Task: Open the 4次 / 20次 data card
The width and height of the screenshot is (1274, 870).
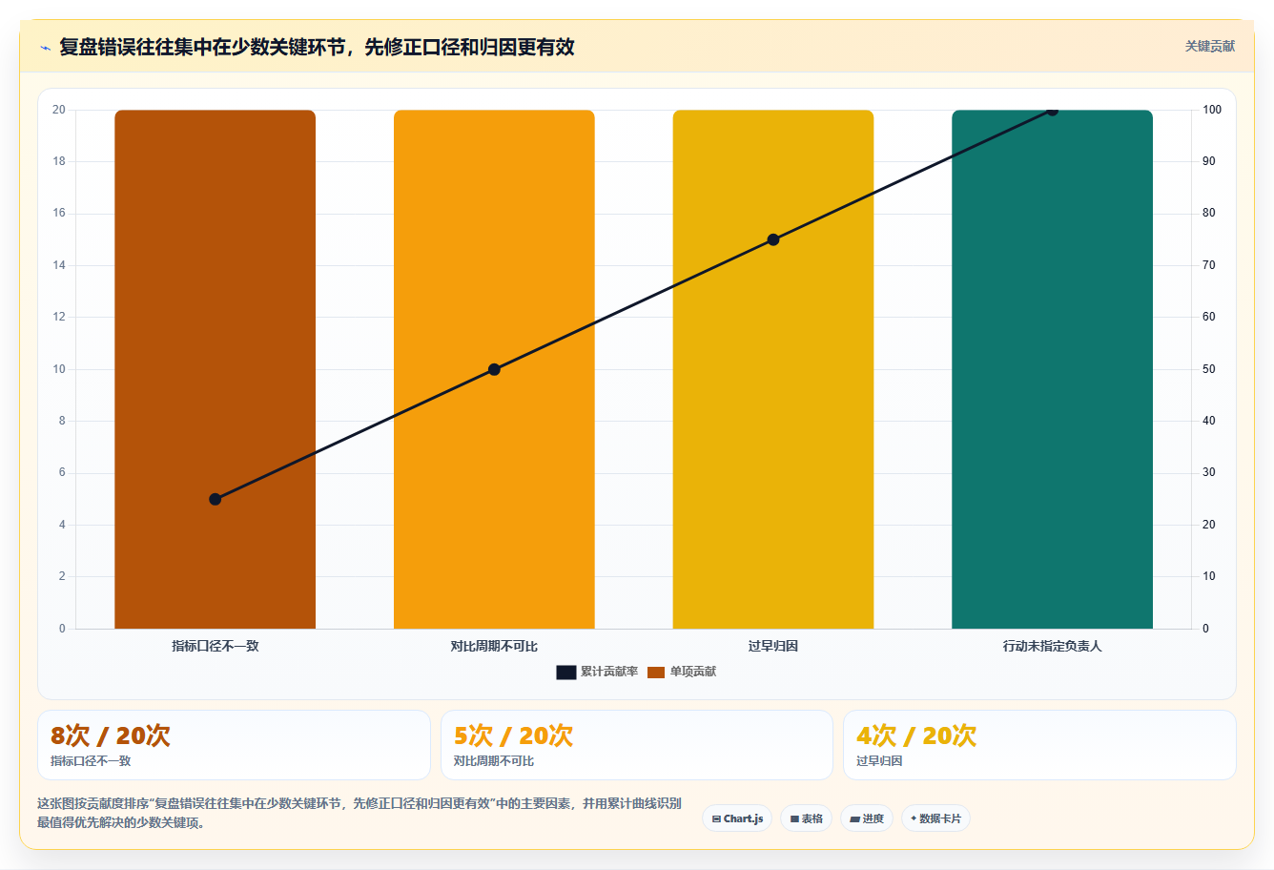Action: click(1039, 745)
